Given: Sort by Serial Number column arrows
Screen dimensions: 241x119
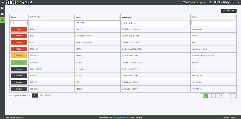Looking at the screenshot, I should 73,17.
